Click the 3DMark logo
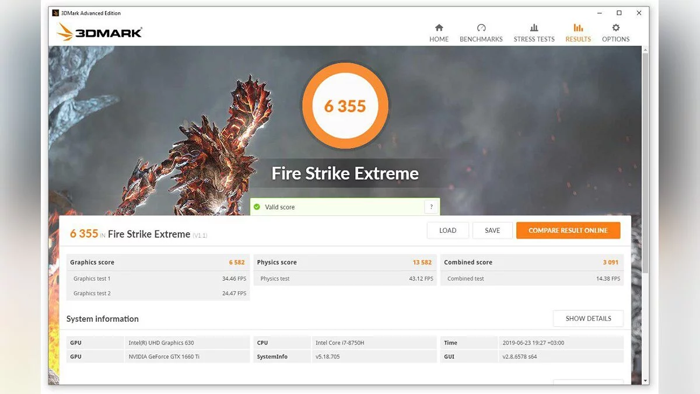The width and height of the screenshot is (700, 394). pos(100,32)
